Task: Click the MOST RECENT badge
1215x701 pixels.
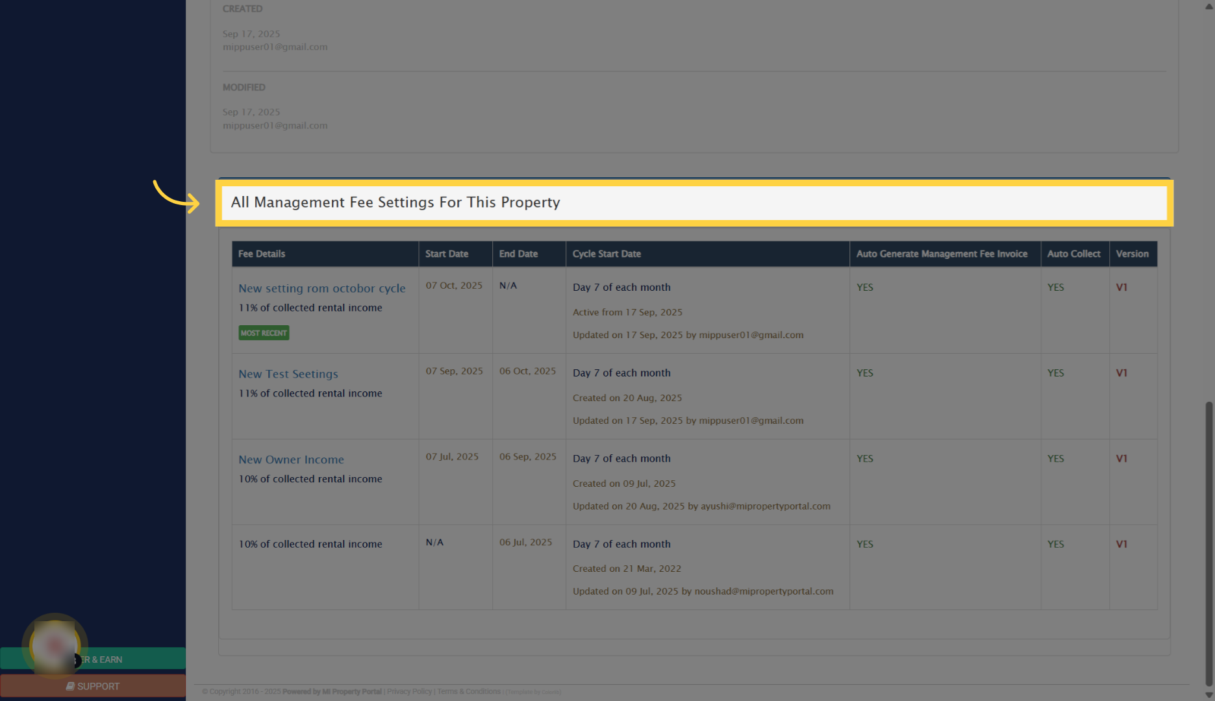Action: click(x=264, y=332)
